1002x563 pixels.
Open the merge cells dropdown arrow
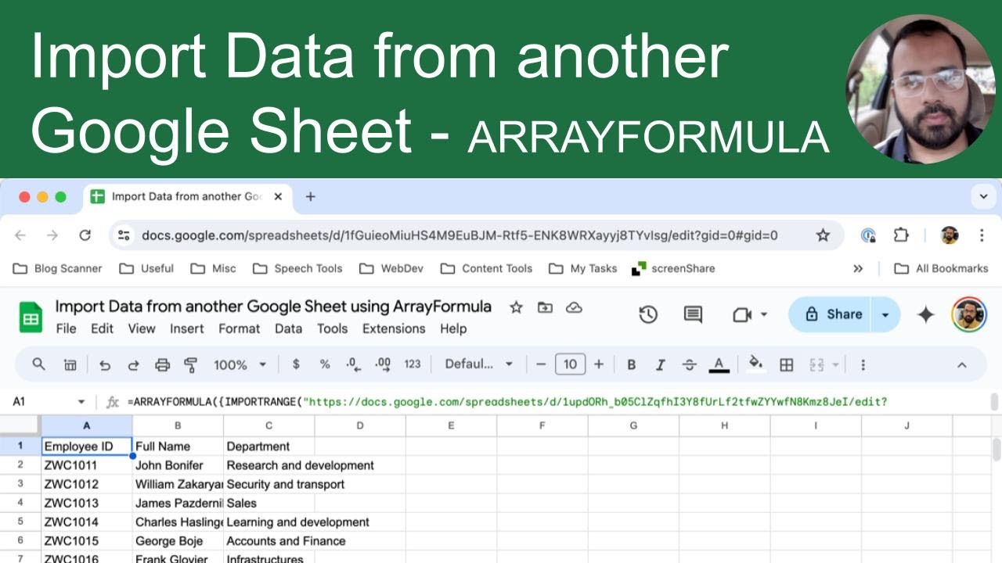point(835,364)
